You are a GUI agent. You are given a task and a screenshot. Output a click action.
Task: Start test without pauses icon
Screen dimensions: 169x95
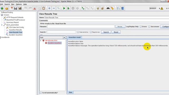click(68, 8)
